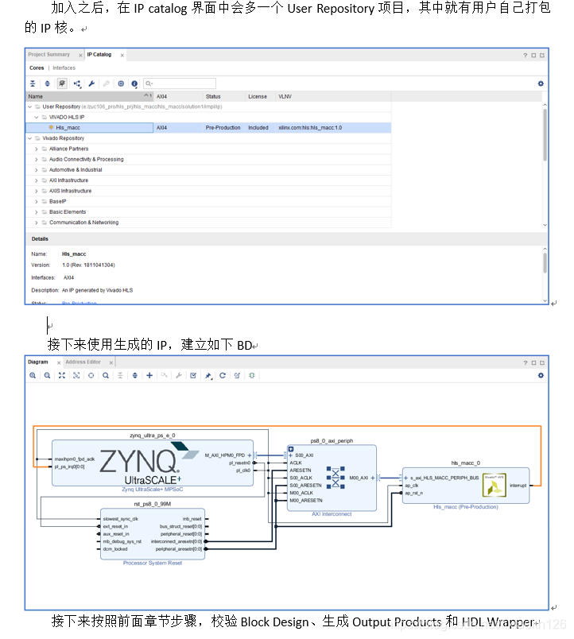
Task: Click the fit-selection icon in Diagram toolbar
Action: pyautogui.click(x=76, y=376)
